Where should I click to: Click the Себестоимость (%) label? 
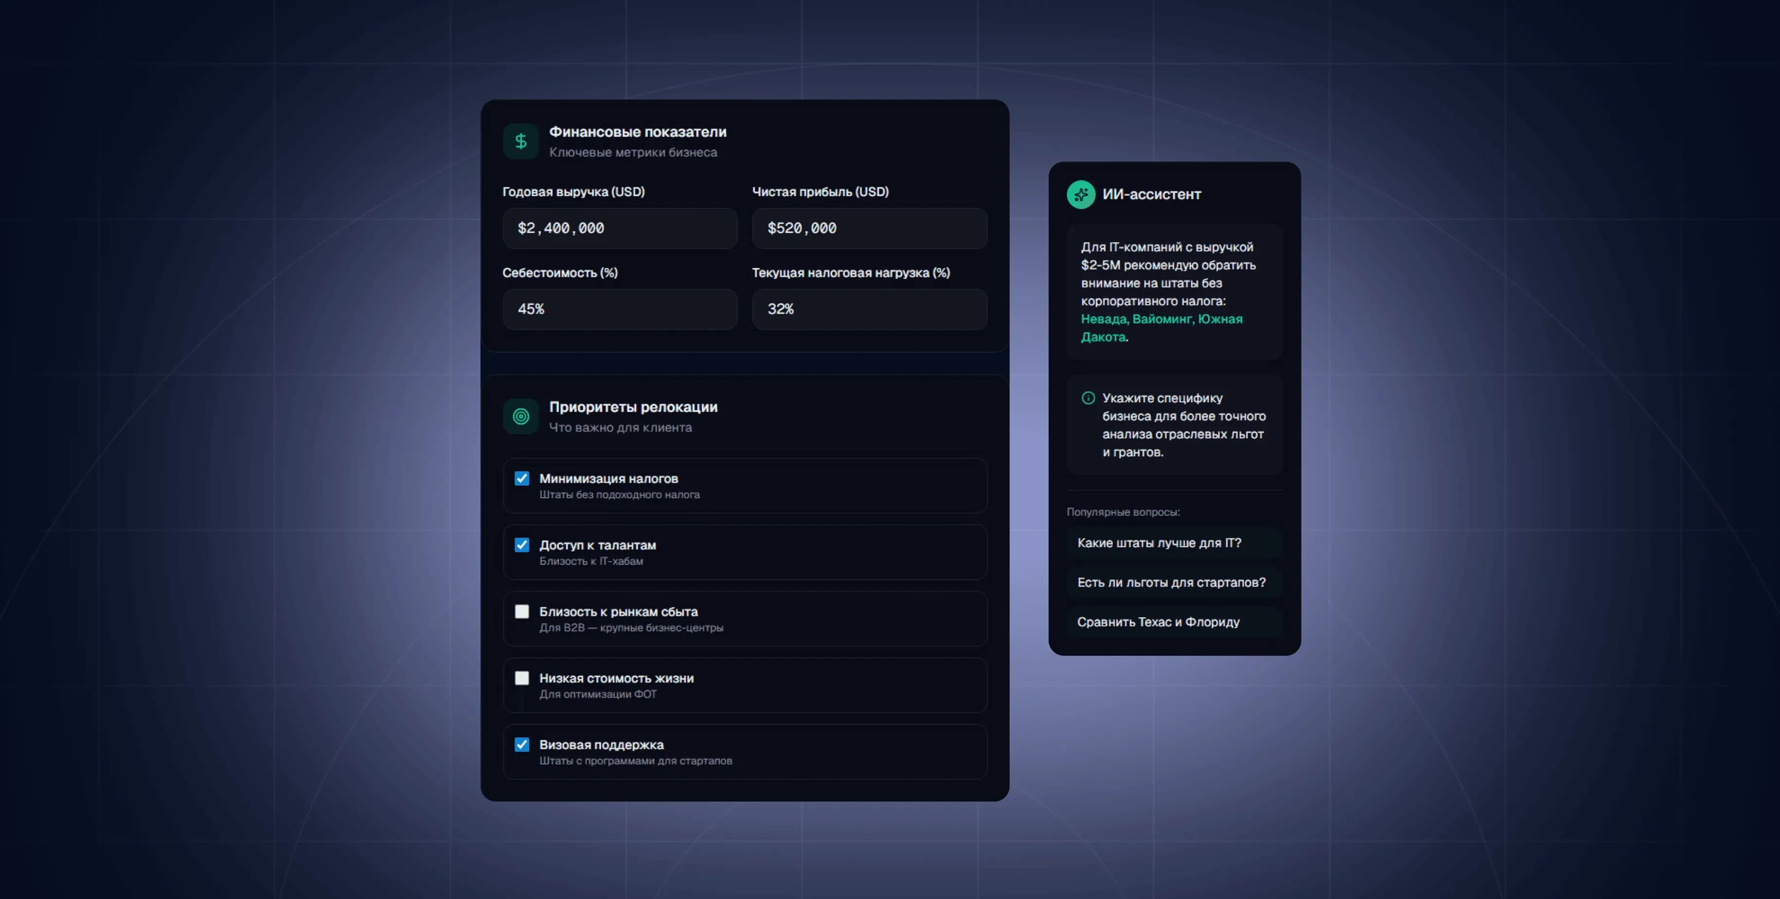coord(560,272)
